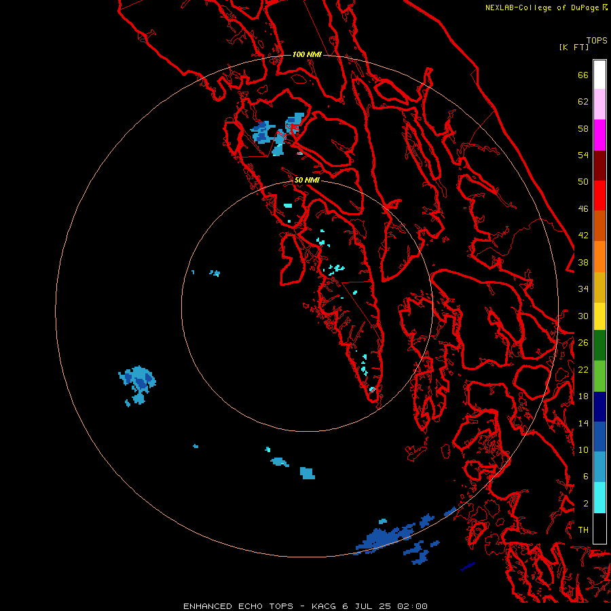Click the "TH" threshold label
611x611 pixels.
pyautogui.click(x=583, y=530)
